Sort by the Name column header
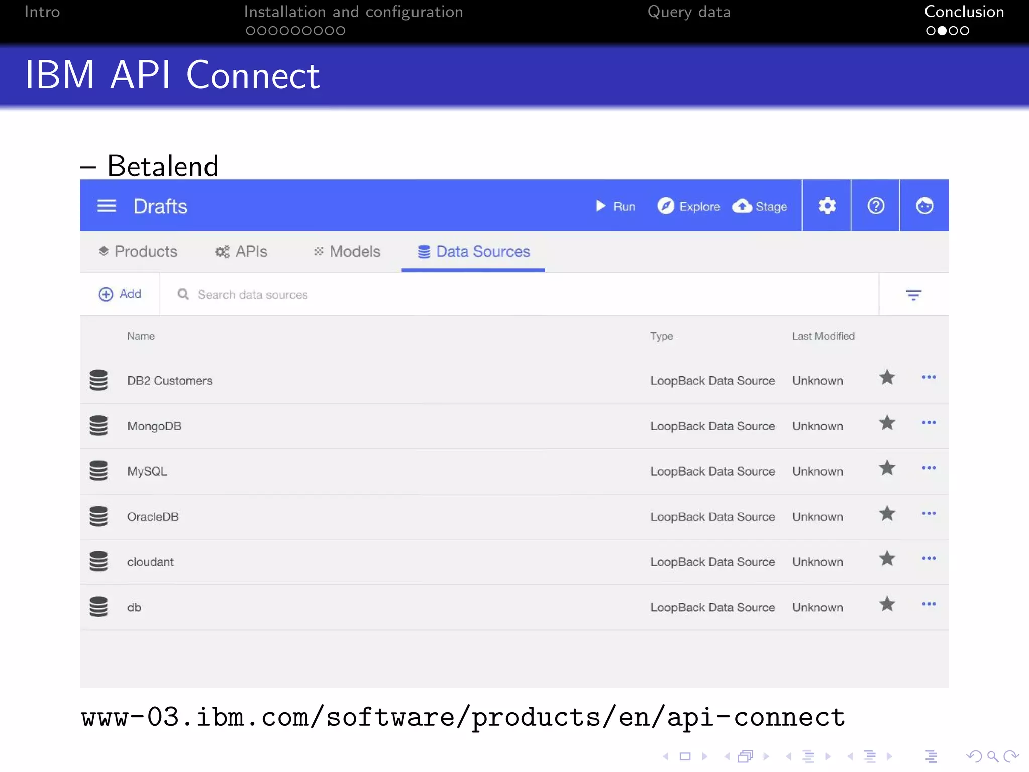Screen dimensions: 1029x772 pyautogui.click(x=141, y=336)
